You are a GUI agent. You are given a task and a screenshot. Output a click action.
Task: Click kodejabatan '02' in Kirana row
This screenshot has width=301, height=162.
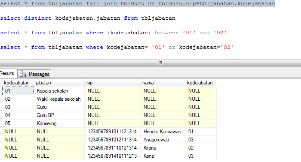click(201, 148)
